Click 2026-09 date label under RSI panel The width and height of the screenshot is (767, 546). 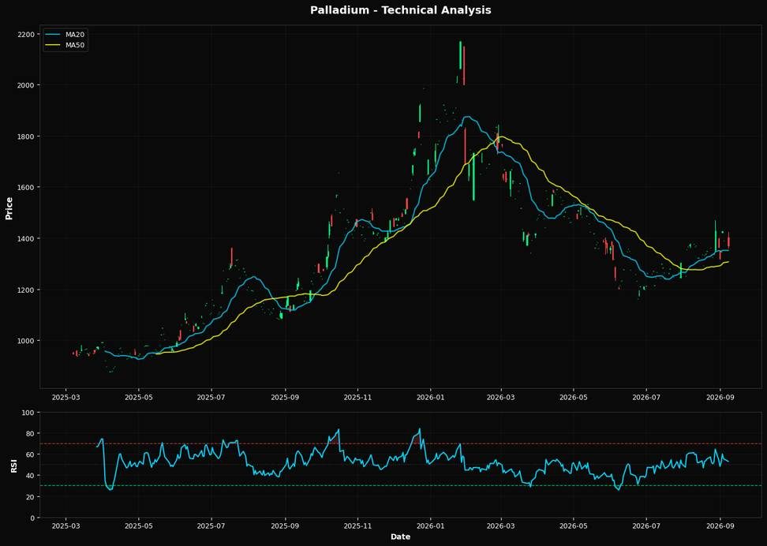720,526
